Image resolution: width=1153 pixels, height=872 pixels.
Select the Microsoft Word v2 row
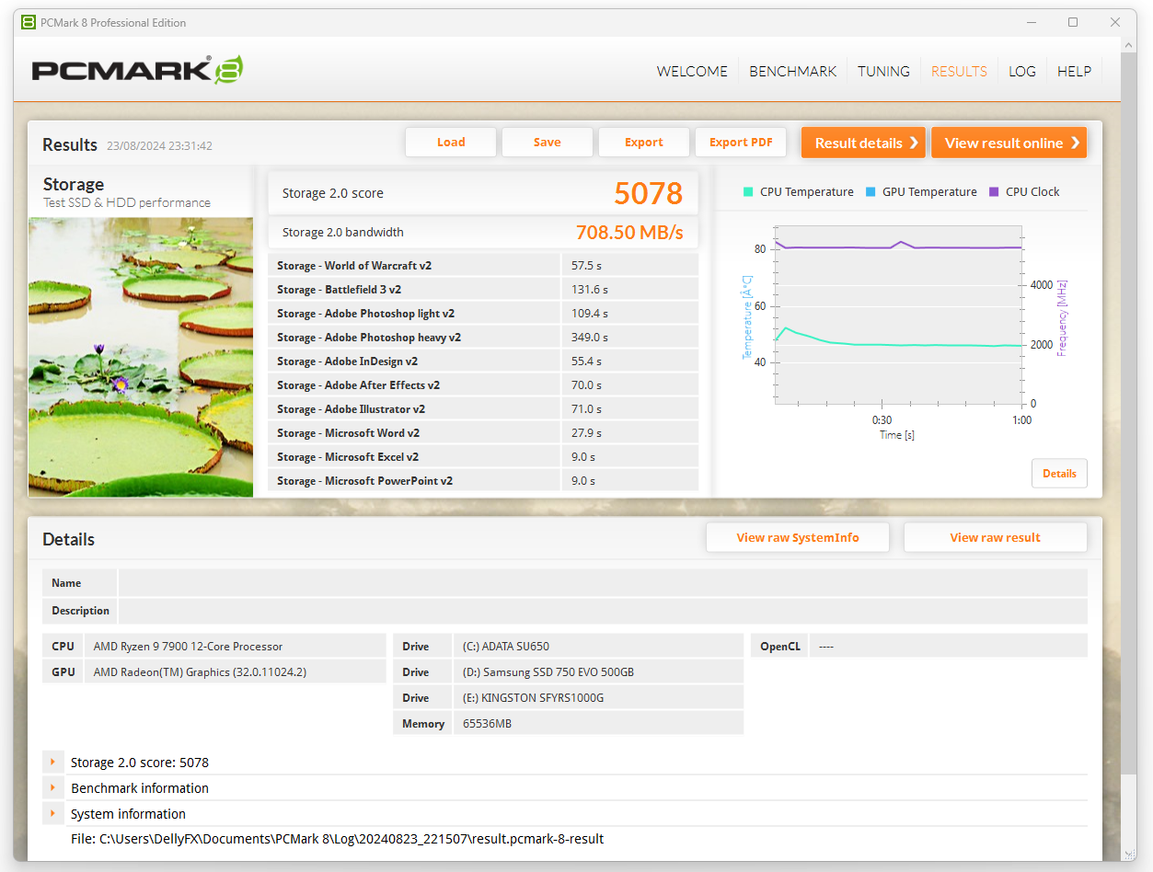coord(483,433)
